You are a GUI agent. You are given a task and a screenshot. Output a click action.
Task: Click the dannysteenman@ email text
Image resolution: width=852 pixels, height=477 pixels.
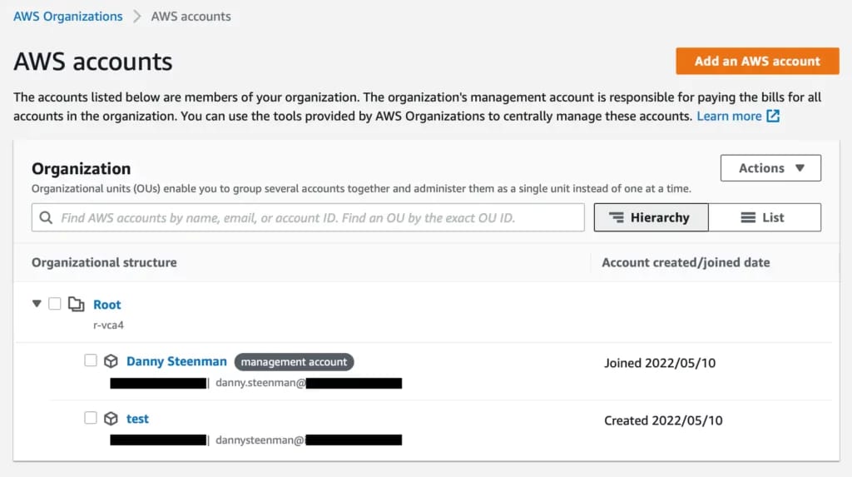coord(260,440)
